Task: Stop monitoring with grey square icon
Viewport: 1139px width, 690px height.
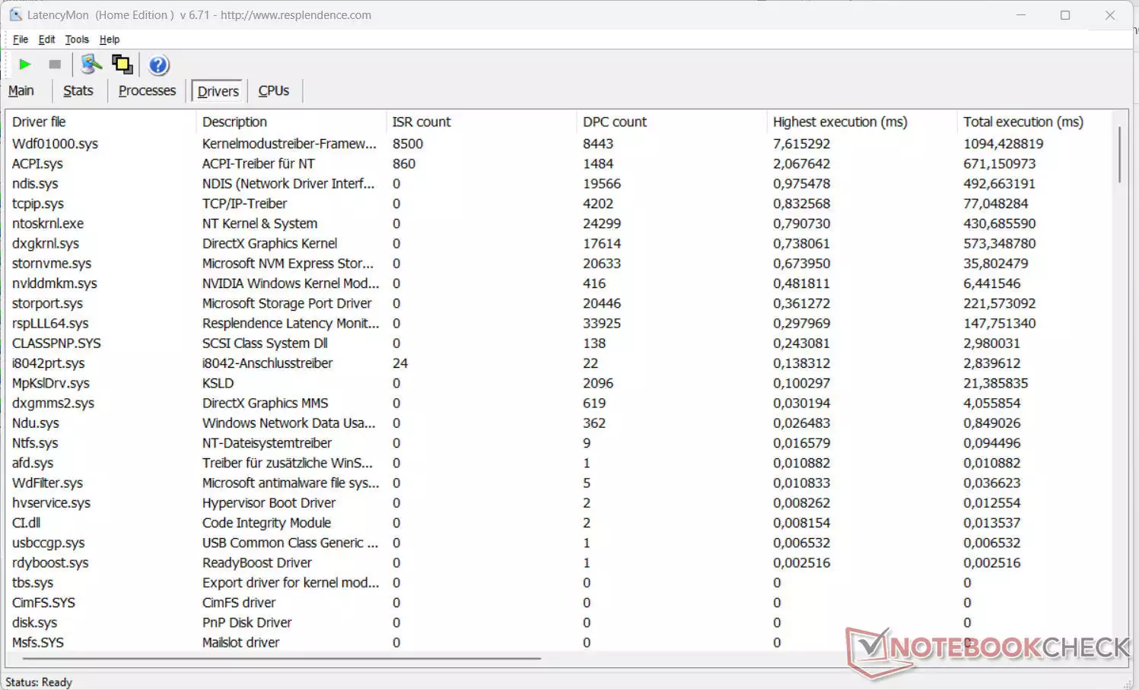Action: (x=55, y=65)
